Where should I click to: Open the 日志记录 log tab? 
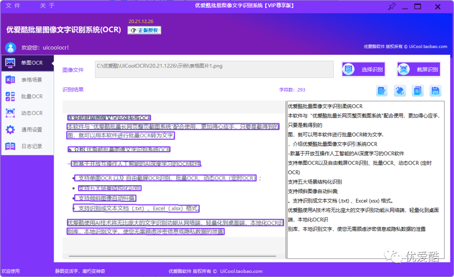[x=27, y=146]
